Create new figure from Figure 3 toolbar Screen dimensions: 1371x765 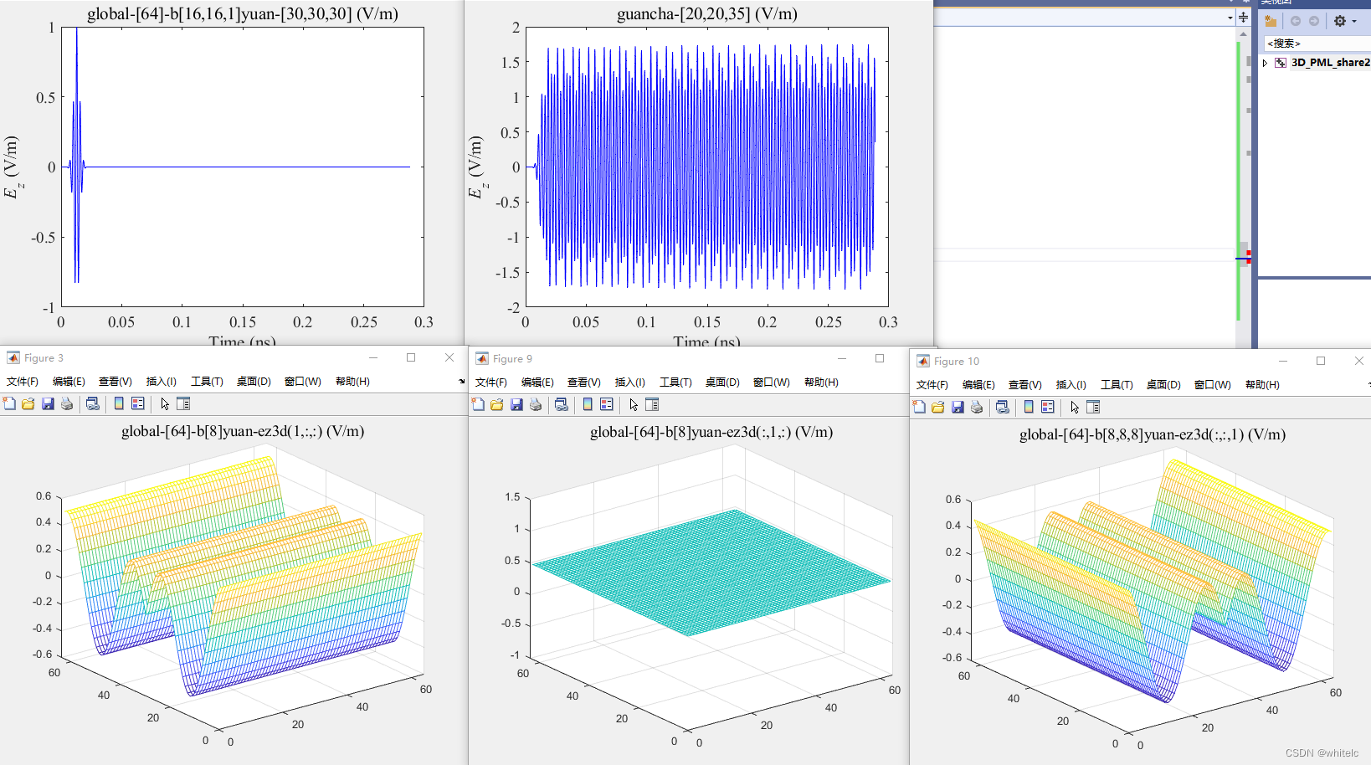(9, 403)
